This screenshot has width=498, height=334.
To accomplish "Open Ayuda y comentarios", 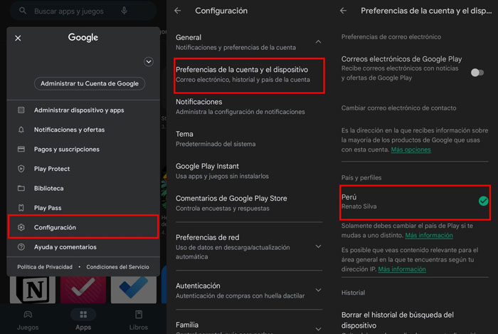I will click(x=83, y=247).
